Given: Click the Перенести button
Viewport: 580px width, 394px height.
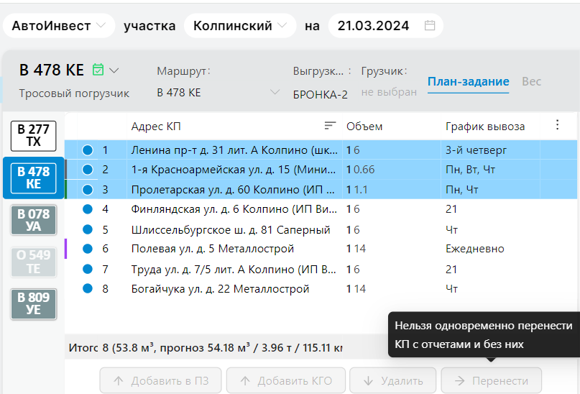Looking at the screenshot, I should pyautogui.click(x=491, y=381).
